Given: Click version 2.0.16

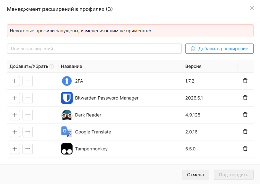Looking at the screenshot, I should coord(191,132).
